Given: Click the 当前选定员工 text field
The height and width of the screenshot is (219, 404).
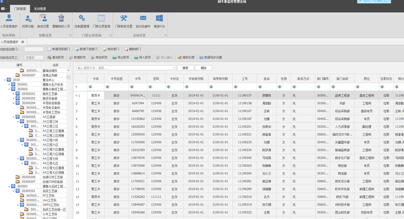Looking at the screenshot, I should point(34,57).
